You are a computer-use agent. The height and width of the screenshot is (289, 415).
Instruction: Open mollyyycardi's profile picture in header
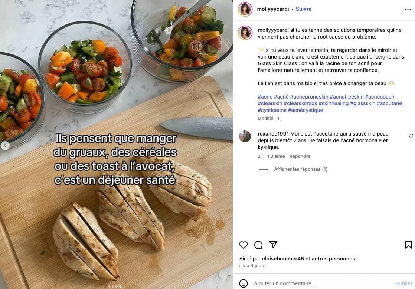(x=245, y=10)
